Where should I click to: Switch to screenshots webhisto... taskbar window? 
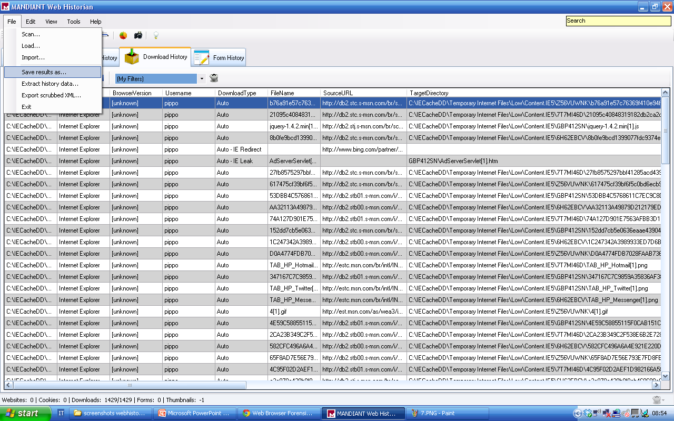[x=111, y=414]
